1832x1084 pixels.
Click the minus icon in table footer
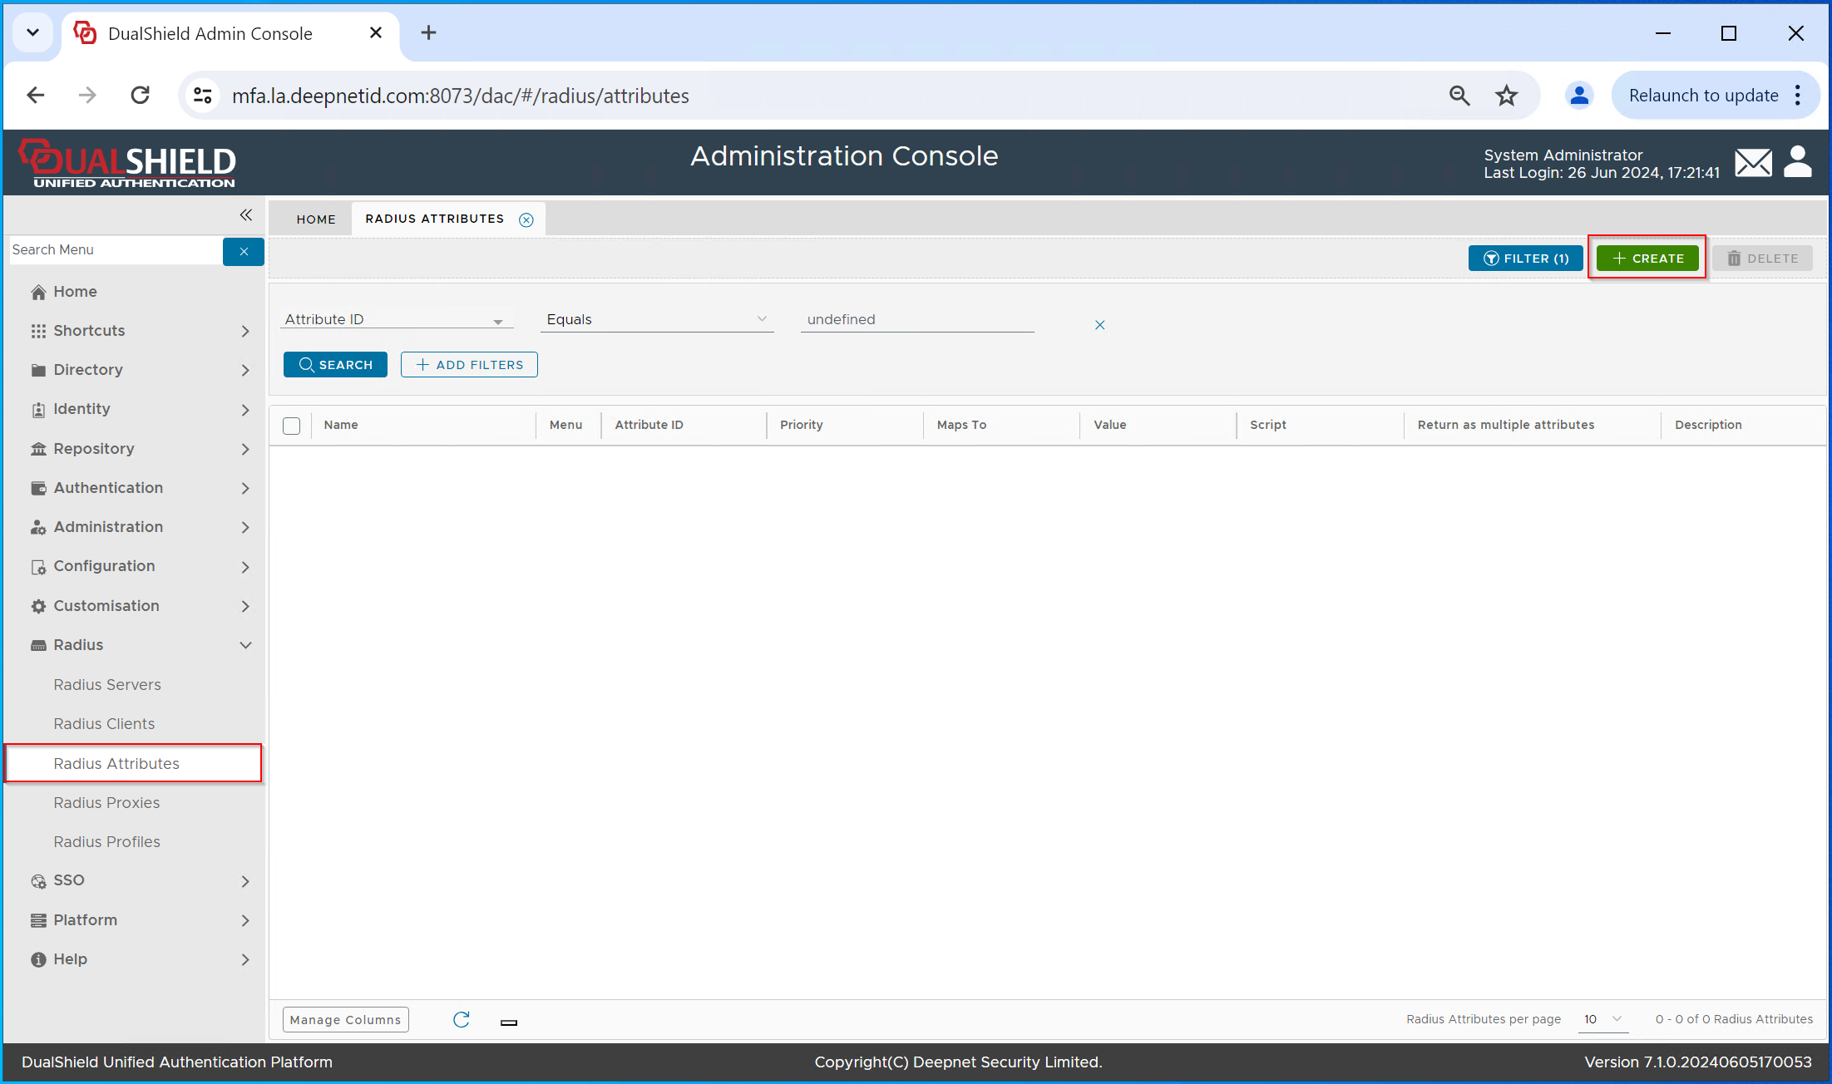pos(509,1022)
